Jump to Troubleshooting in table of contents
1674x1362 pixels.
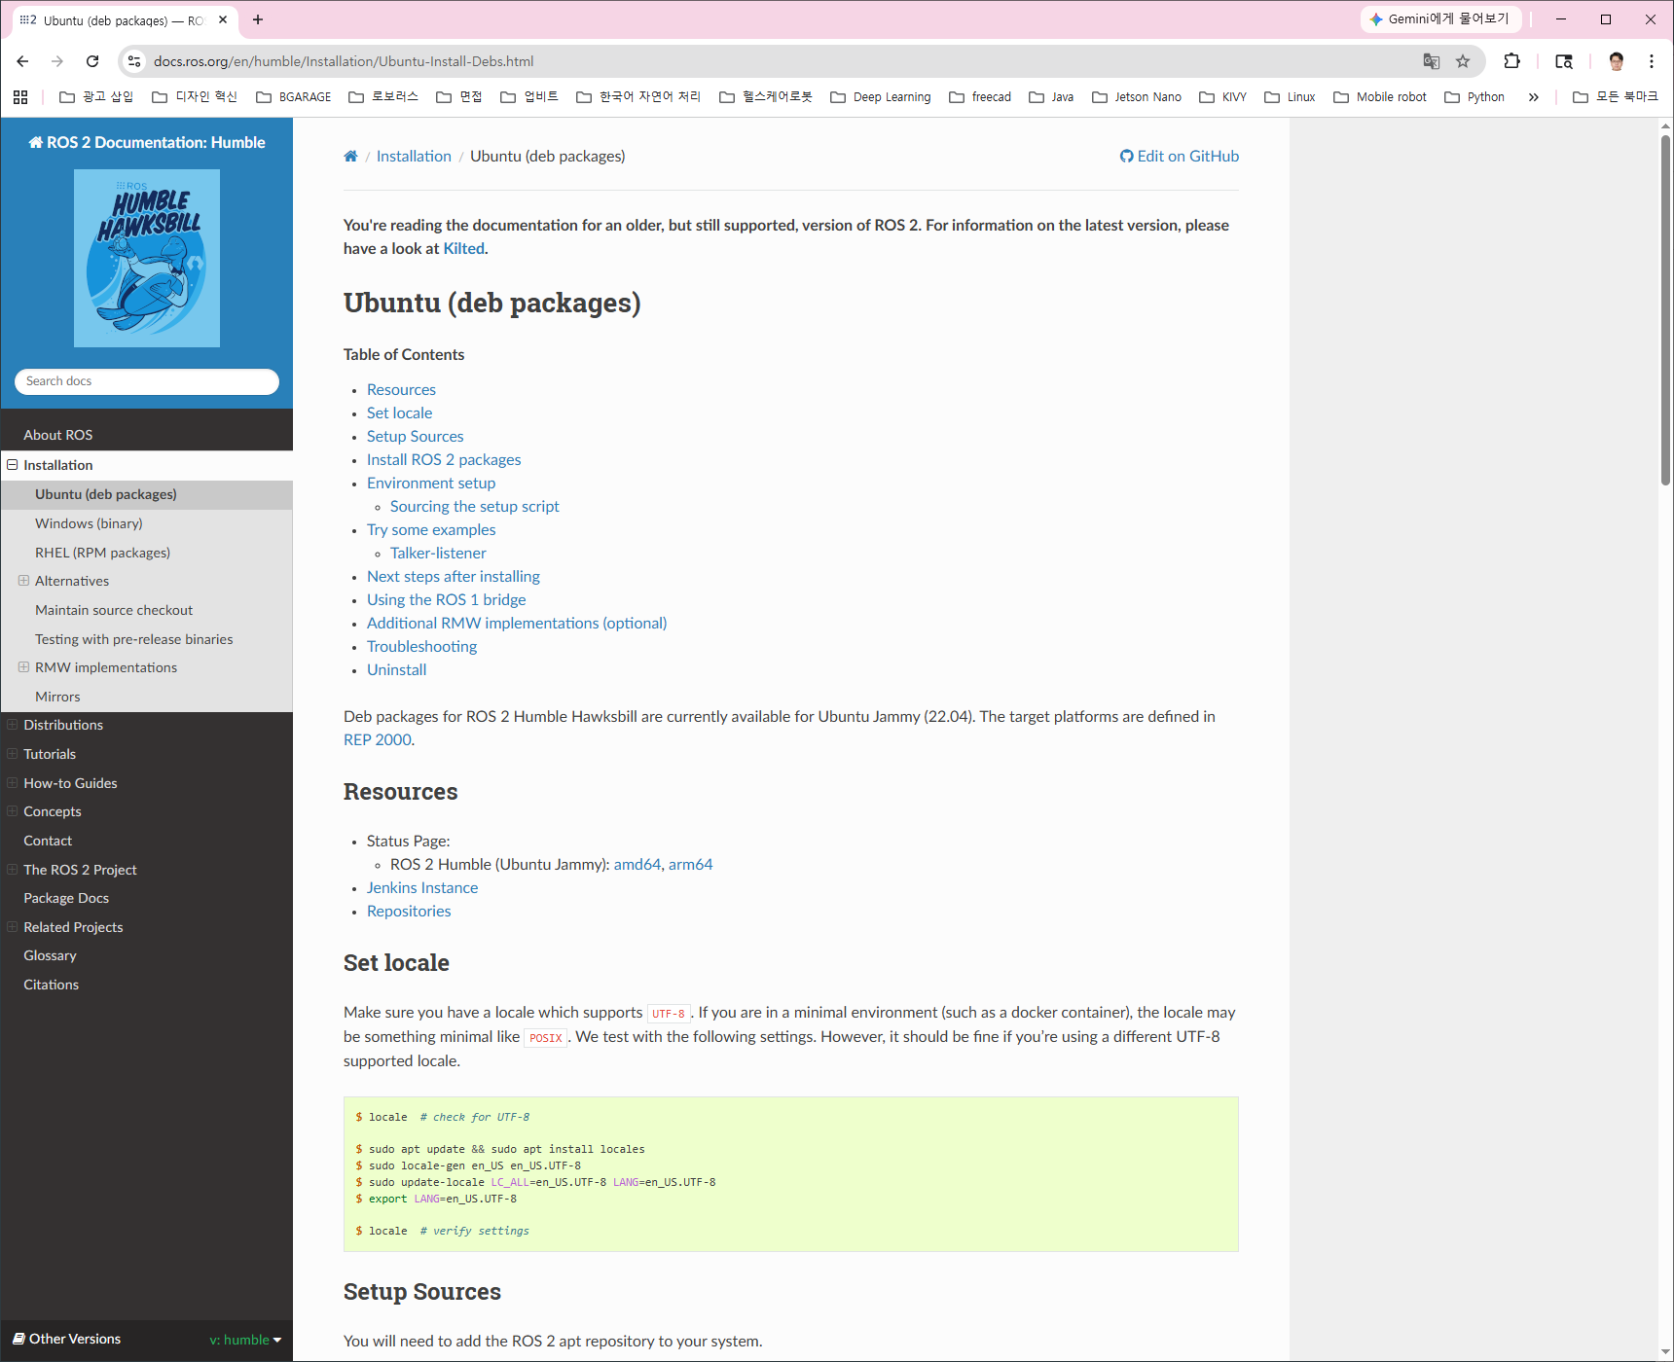421,647
